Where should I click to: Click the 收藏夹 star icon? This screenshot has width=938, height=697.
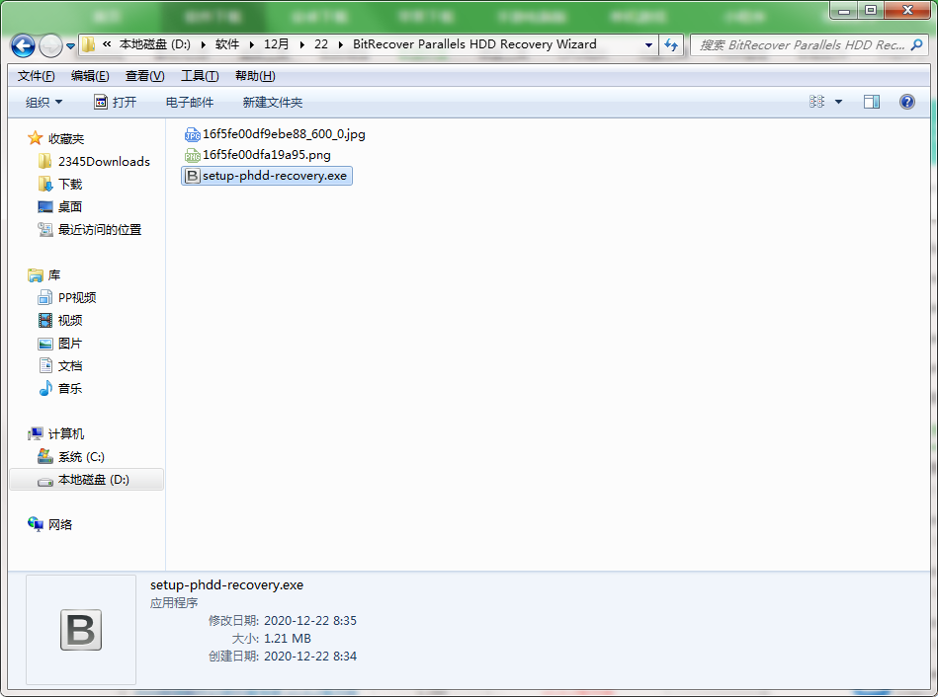(x=36, y=138)
